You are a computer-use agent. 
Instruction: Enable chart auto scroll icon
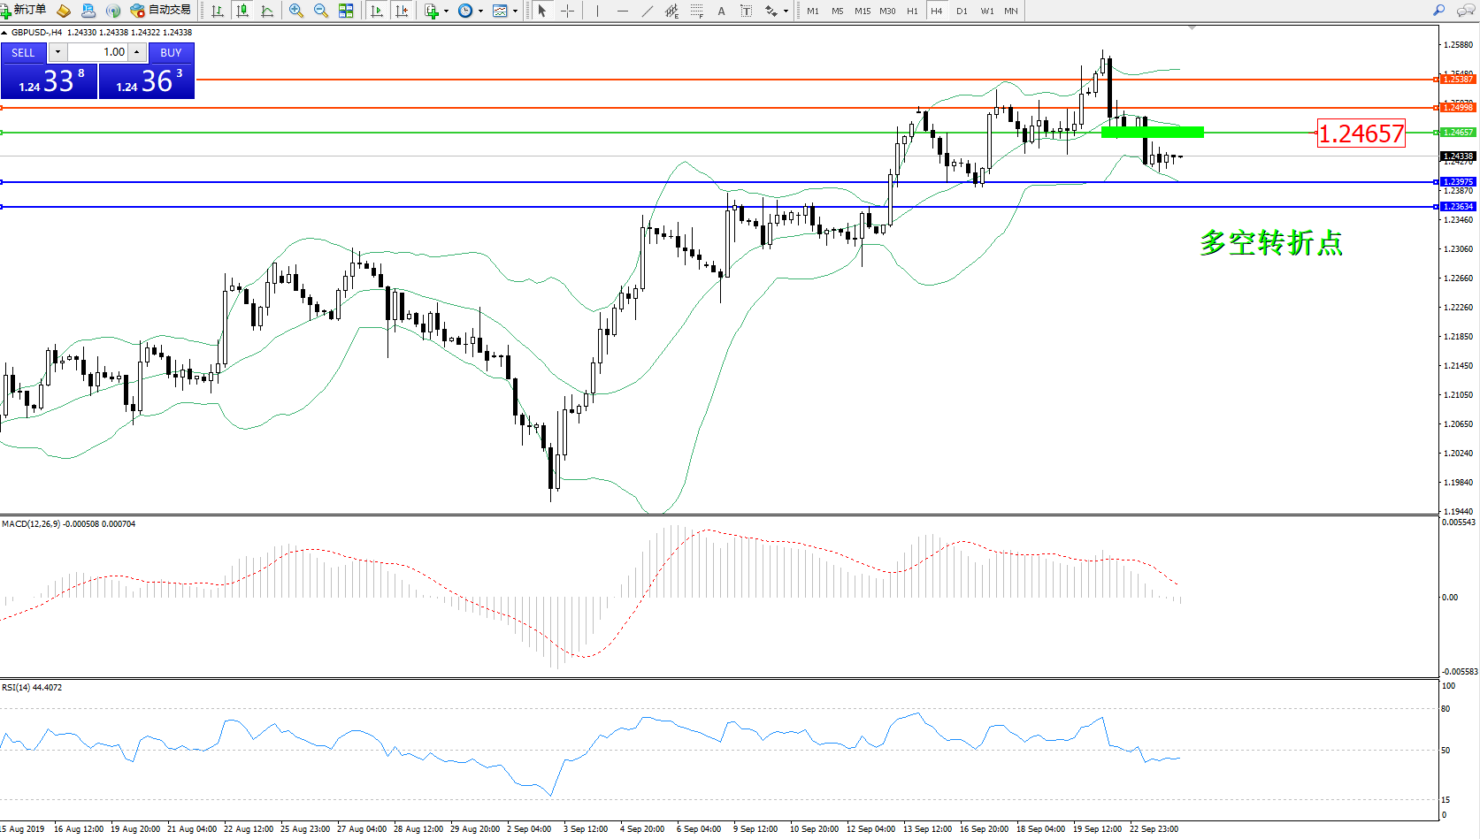pyautogui.click(x=377, y=11)
